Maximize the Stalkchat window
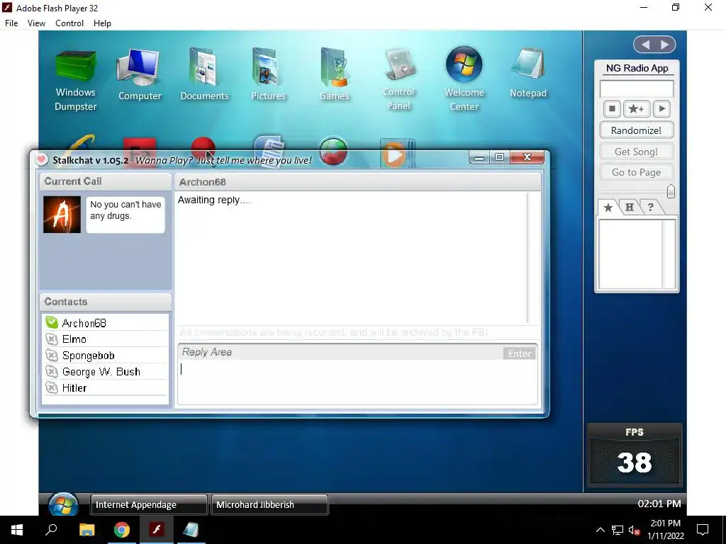 point(500,157)
